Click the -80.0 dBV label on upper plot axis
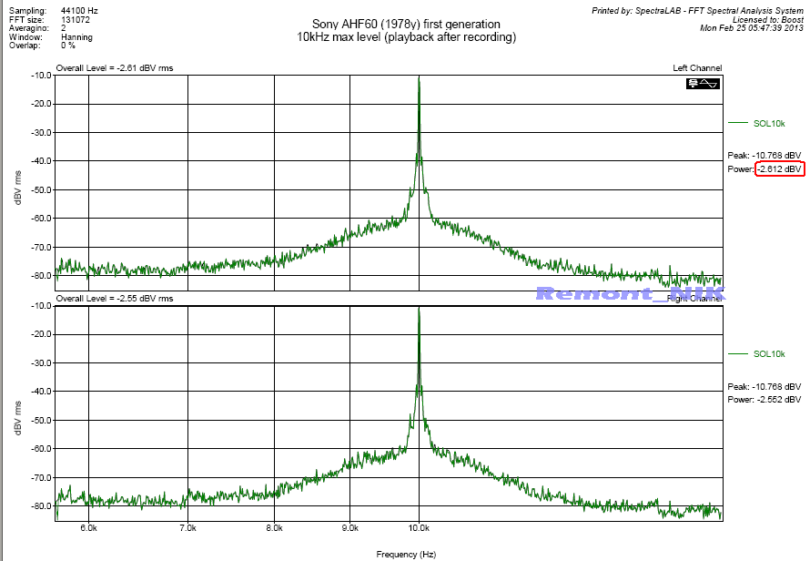 coord(39,276)
